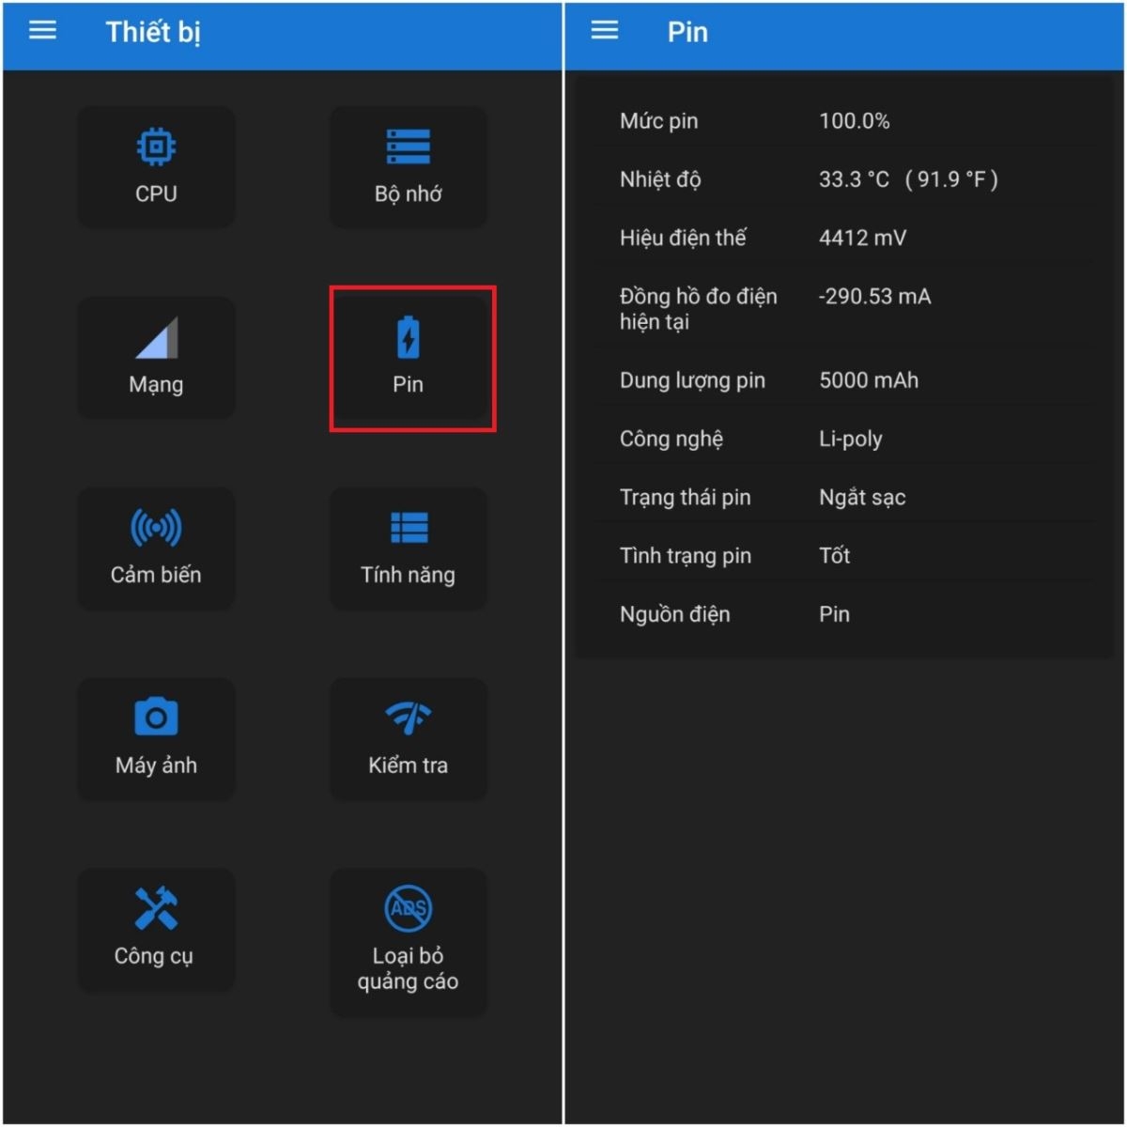Image resolution: width=1127 pixels, height=1127 pixels.
Task: Click the Thiết bị header title
Action: (x=153, y=32)
